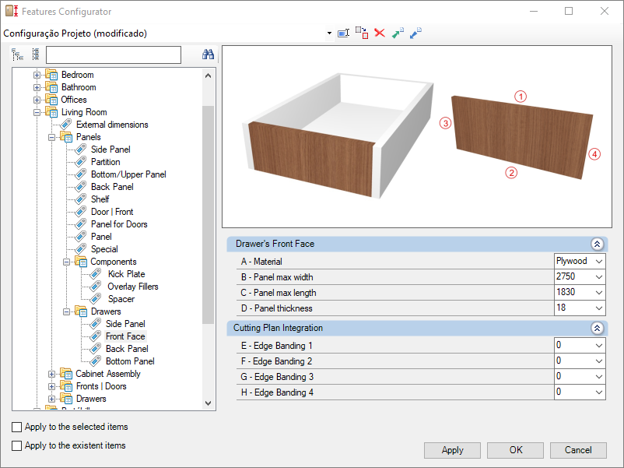Click the red X delete configuration icon
The image size is (624, 468).
tap(380, 33)
